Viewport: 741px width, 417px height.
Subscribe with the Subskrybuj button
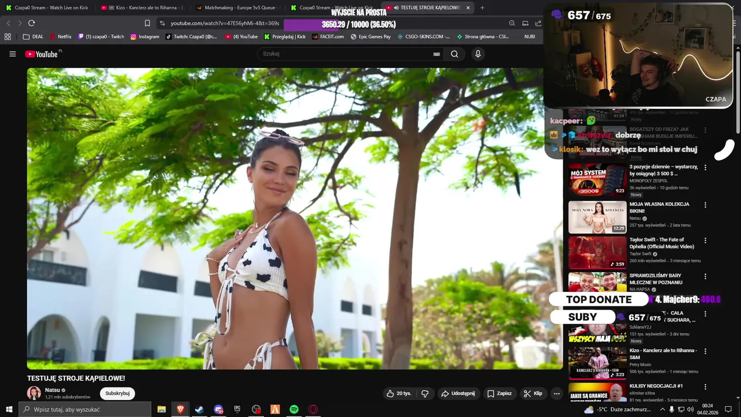[118, 393]
